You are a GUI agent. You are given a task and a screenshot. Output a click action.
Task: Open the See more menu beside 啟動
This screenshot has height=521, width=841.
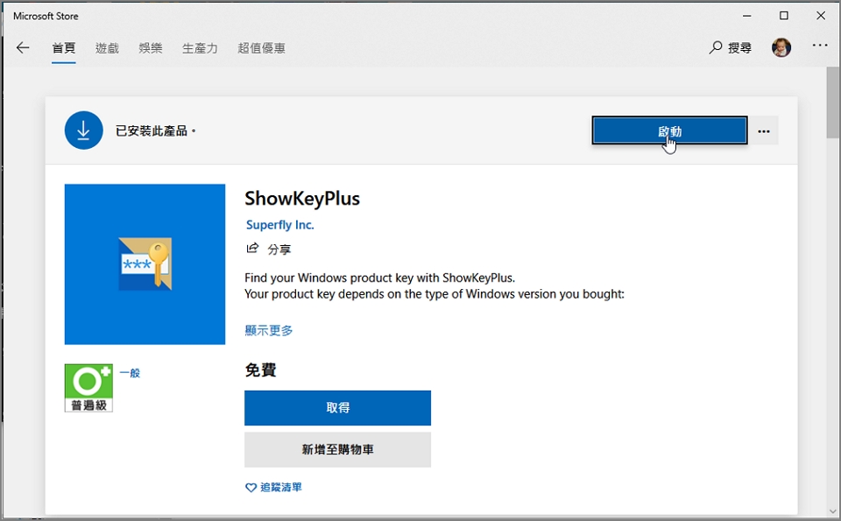point(763,130)
